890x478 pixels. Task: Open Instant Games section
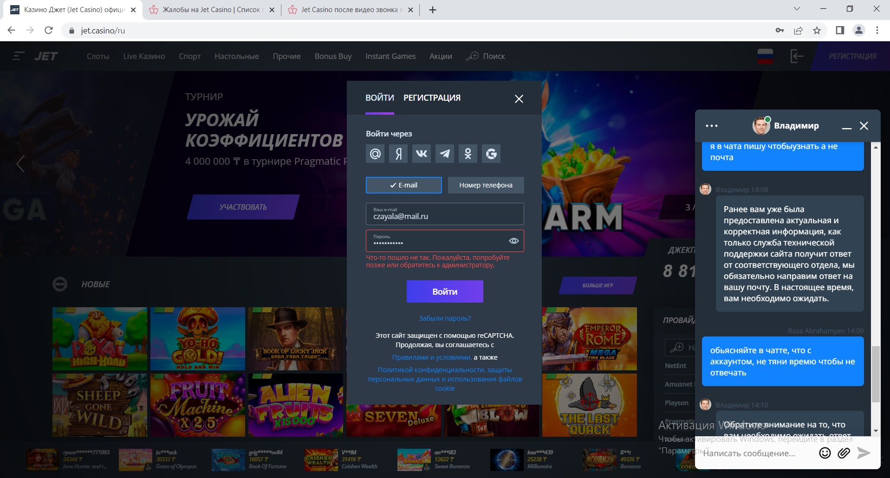(390, 56)
